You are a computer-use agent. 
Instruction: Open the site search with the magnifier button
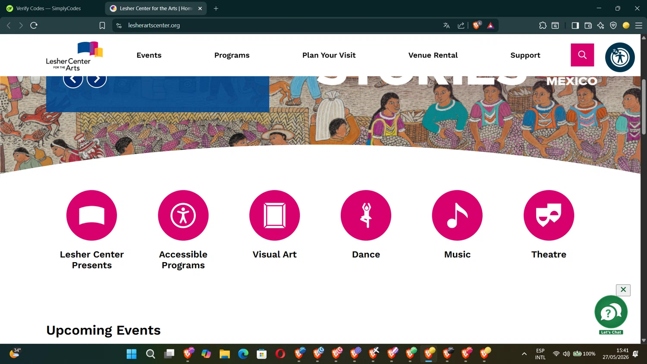[x=582, y=55]
